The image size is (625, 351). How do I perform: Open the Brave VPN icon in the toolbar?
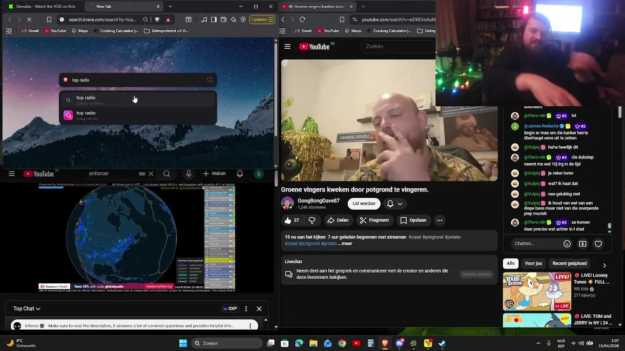243,19
